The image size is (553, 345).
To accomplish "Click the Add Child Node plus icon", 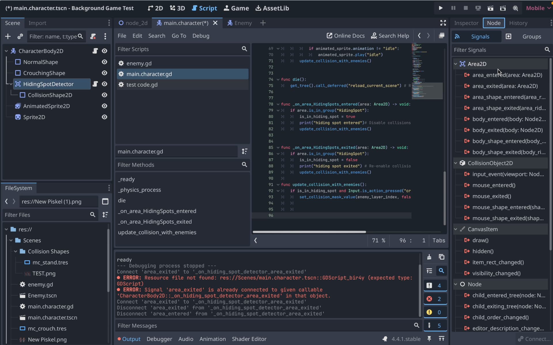I will 8,36.
